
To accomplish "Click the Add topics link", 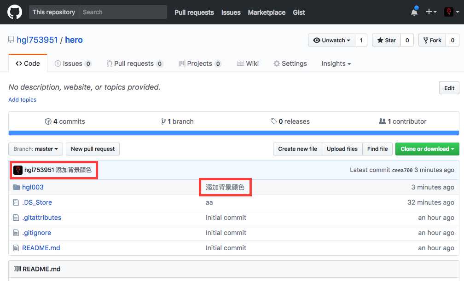I will pyautogui.click(x=22, y=100).
